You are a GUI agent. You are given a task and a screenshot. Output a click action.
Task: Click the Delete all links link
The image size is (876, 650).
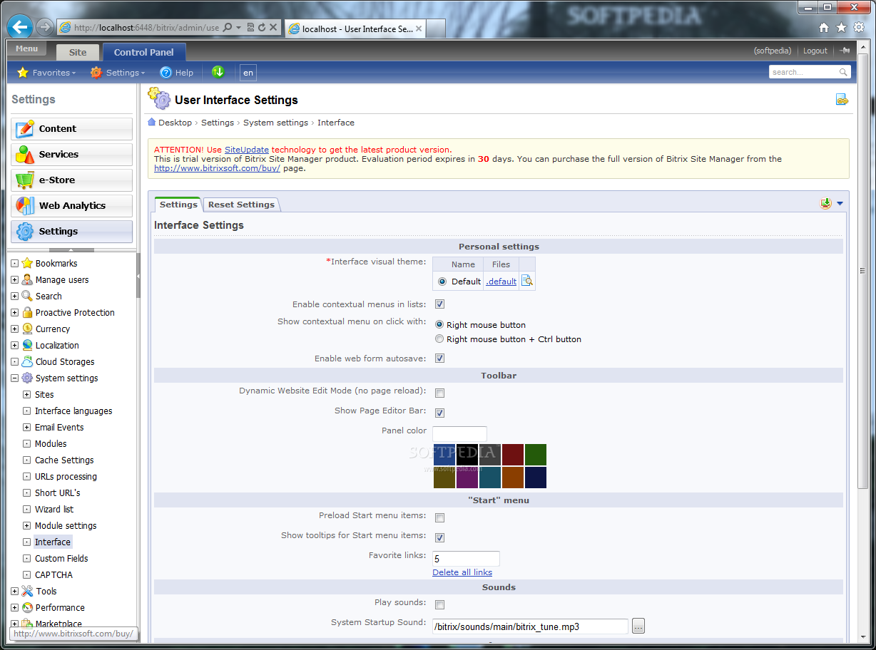(462, 572)
